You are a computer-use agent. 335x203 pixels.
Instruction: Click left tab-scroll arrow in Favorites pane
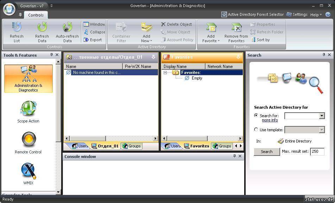coord(236,146)
